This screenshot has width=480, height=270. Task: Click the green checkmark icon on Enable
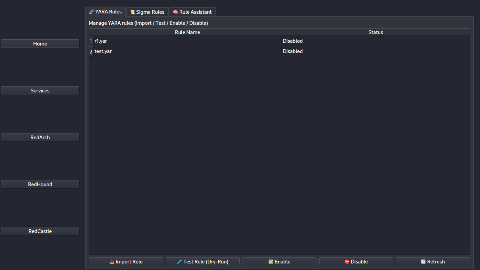click(x=271, y=262)
